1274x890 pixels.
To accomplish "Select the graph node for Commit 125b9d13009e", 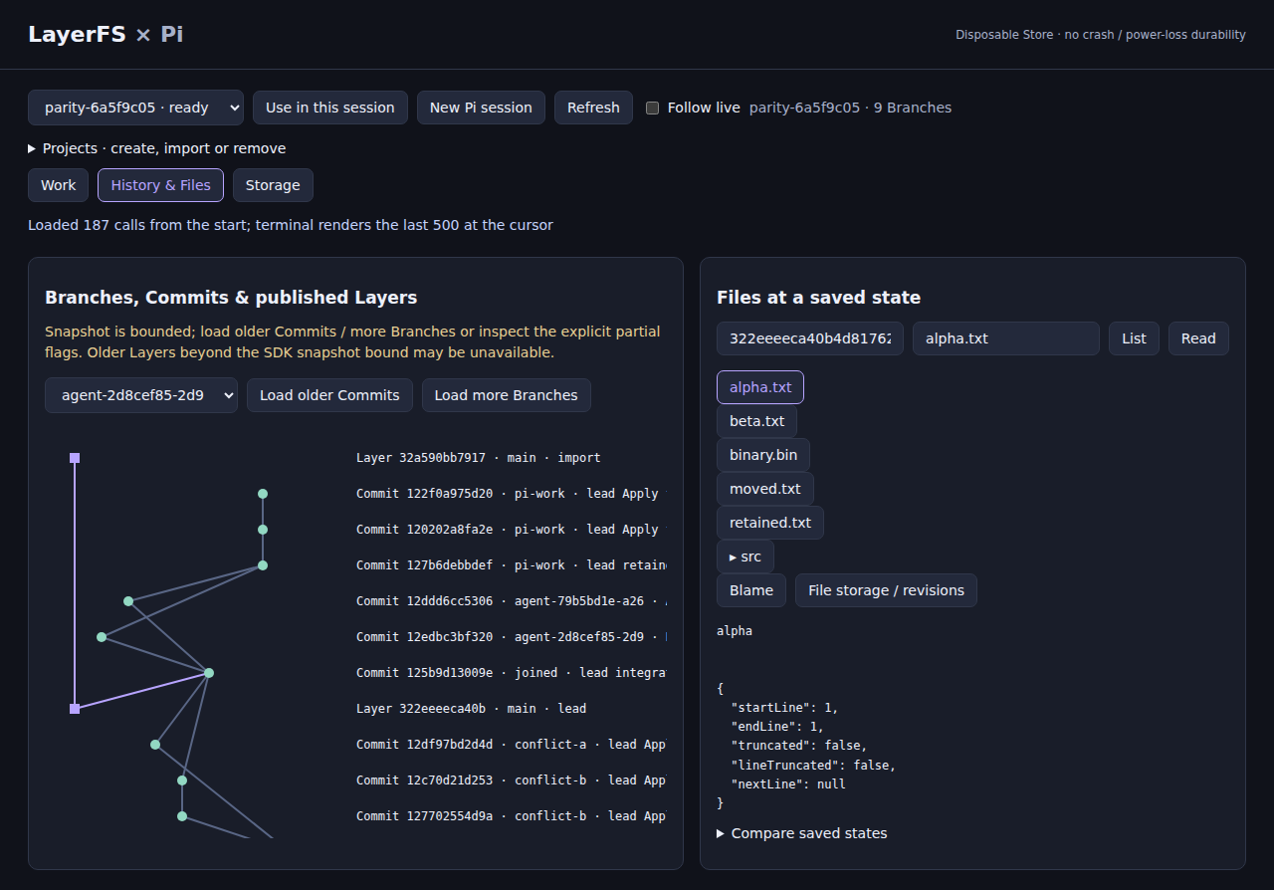I will click(x=209, y=673).
